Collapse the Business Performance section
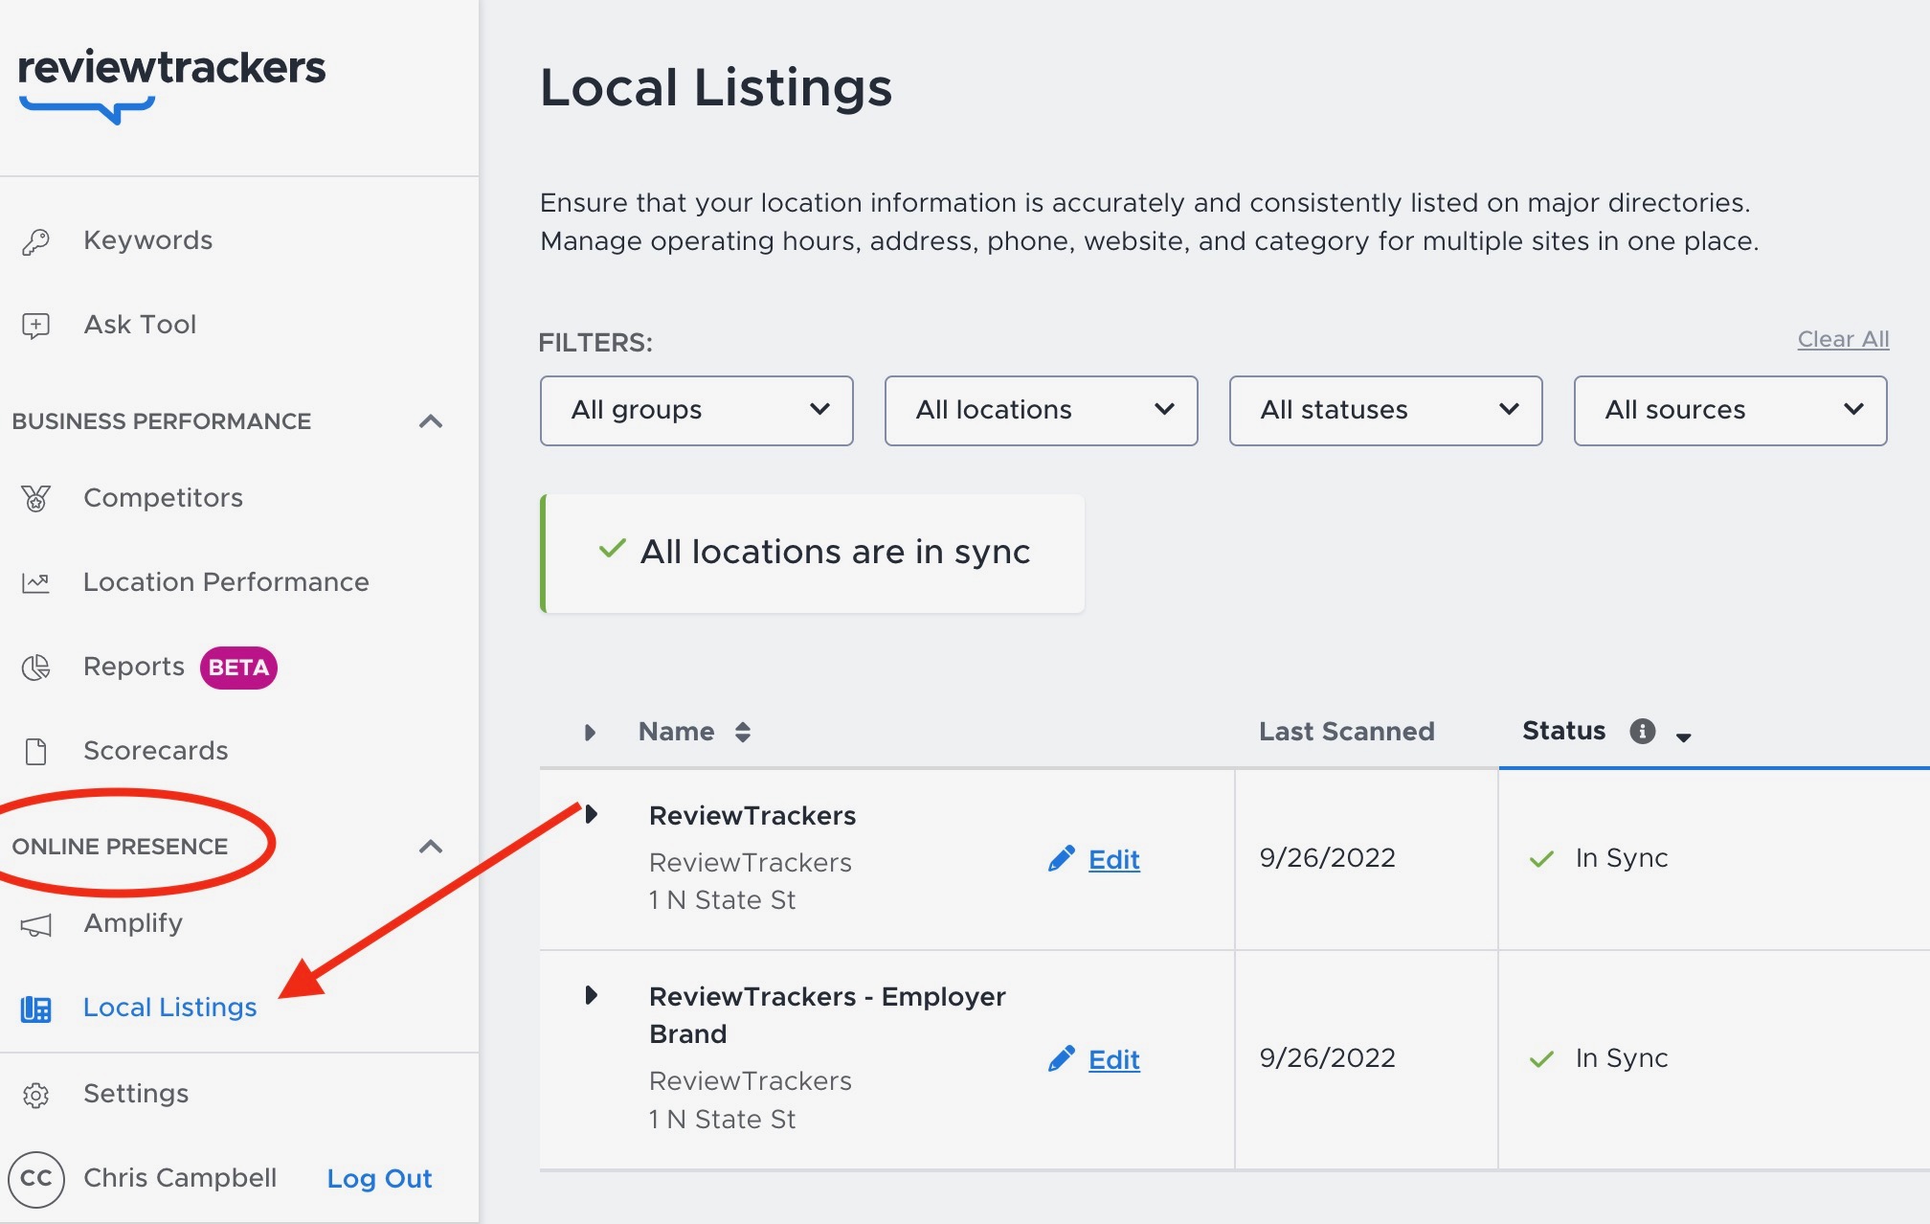 tap(431, 421)
